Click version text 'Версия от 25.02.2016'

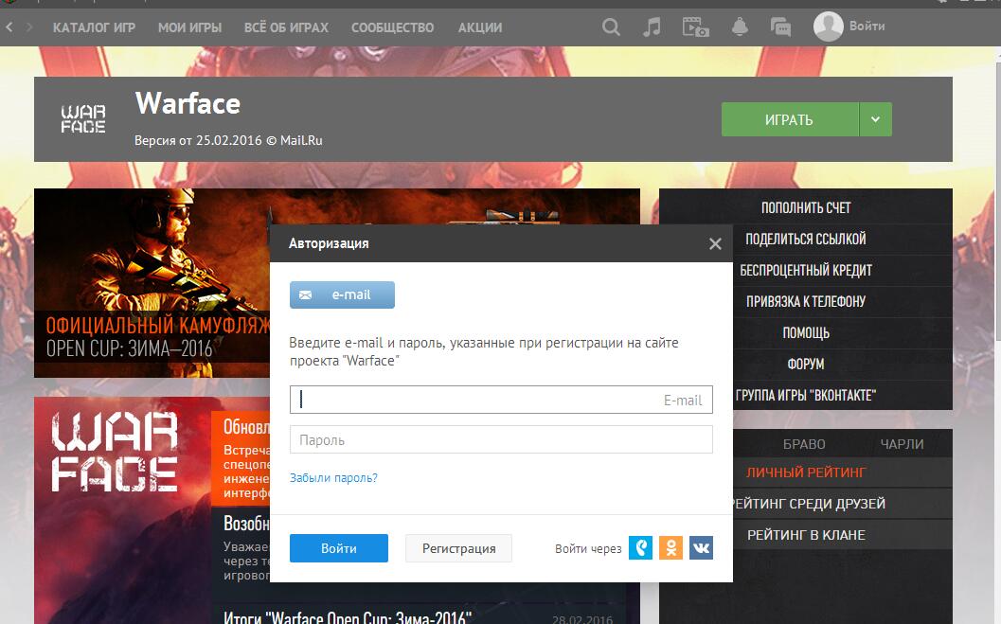(198, 140)
